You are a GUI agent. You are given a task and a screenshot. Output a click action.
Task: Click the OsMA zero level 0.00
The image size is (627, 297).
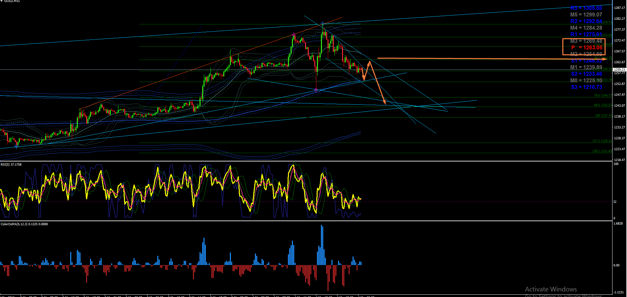616,265
